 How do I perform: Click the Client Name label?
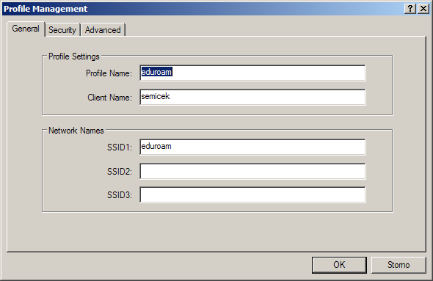coord(109,98)
